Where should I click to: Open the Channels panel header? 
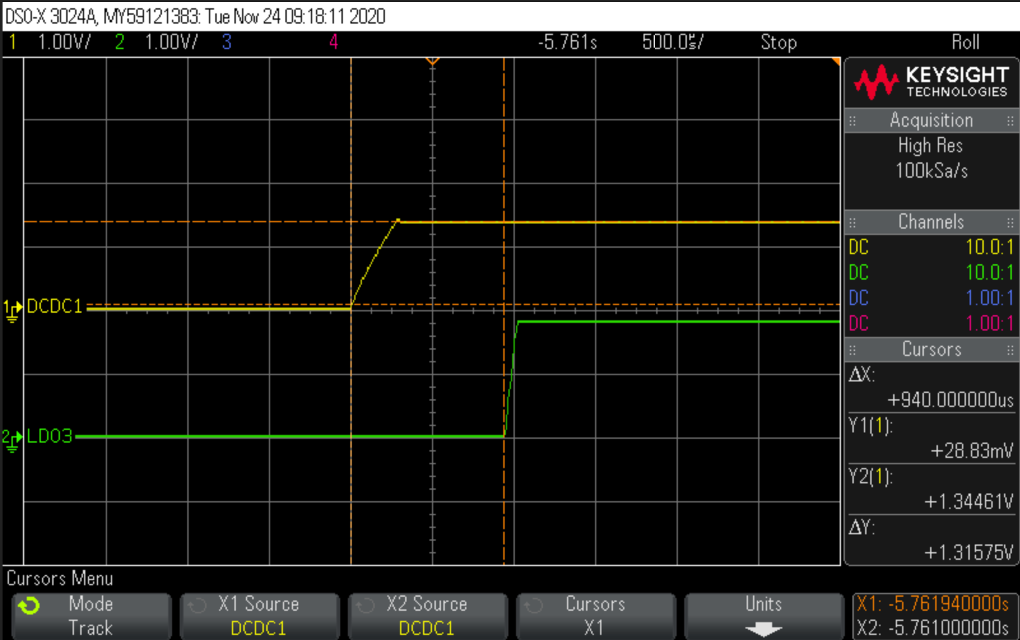point(931,222)
